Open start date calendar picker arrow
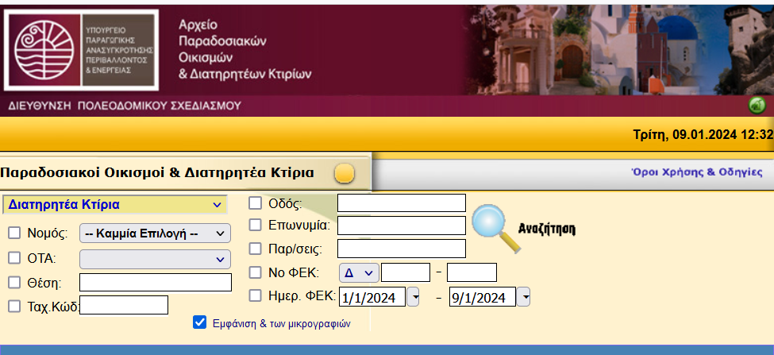 click(414, 298)
